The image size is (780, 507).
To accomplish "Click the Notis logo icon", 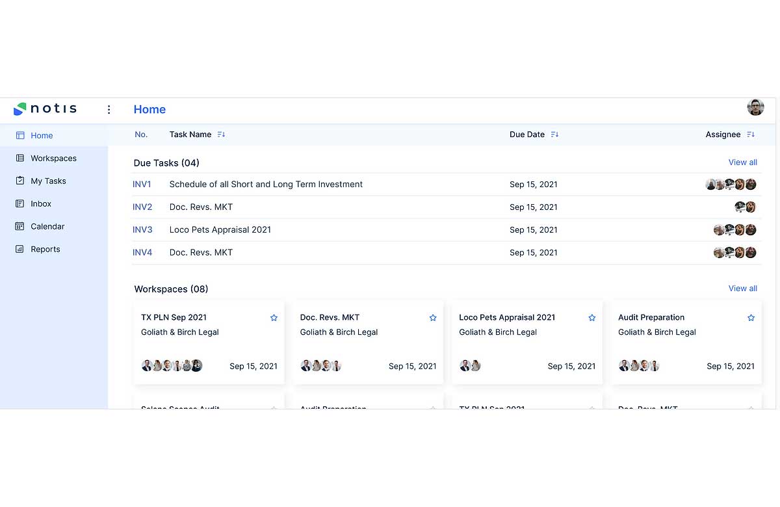I will [x=20, y=109].
